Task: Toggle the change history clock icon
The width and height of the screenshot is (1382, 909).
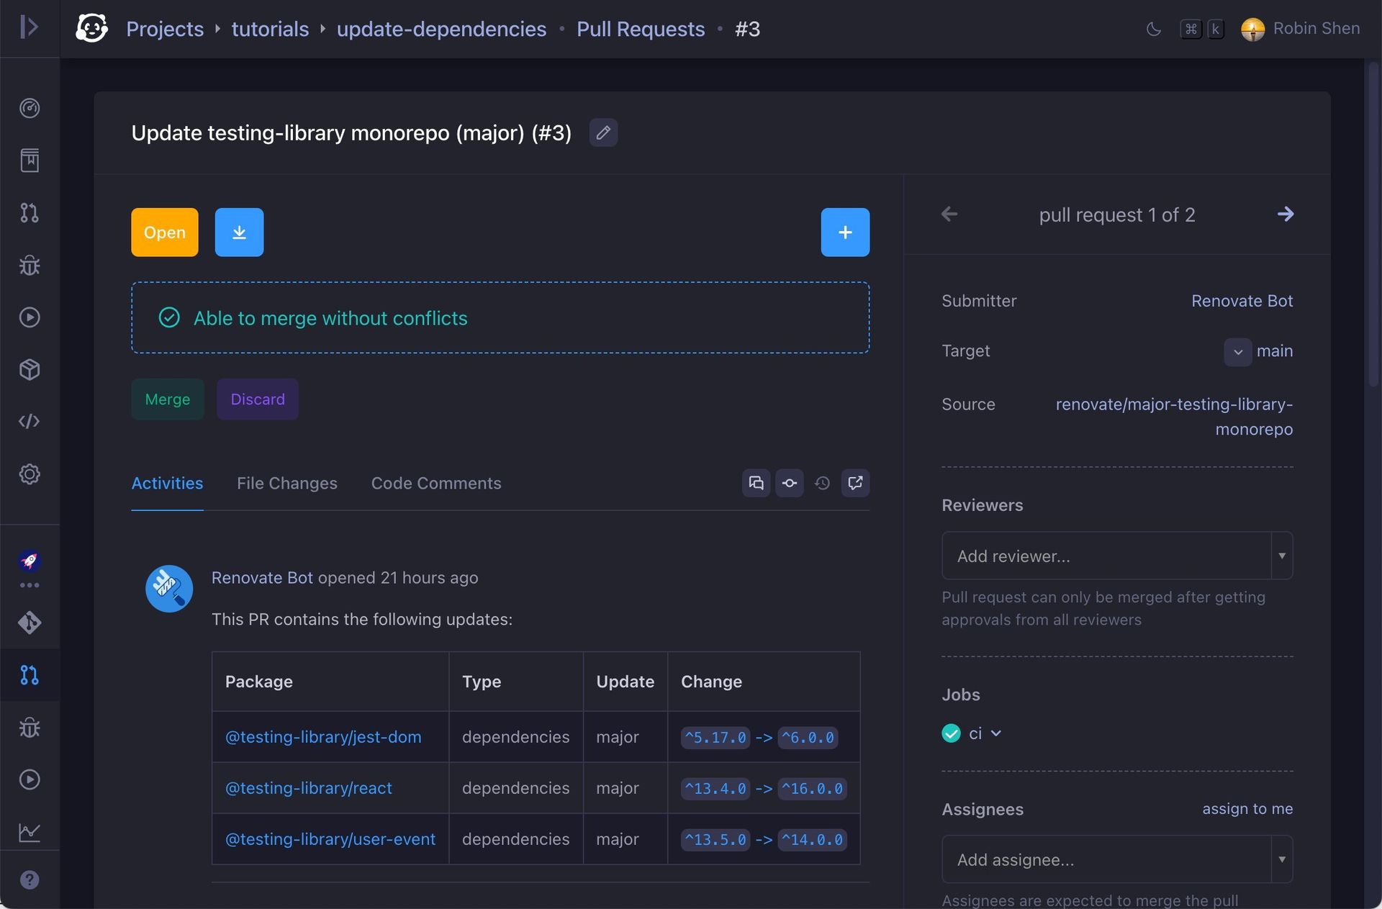Action: (x=822, y=483)
